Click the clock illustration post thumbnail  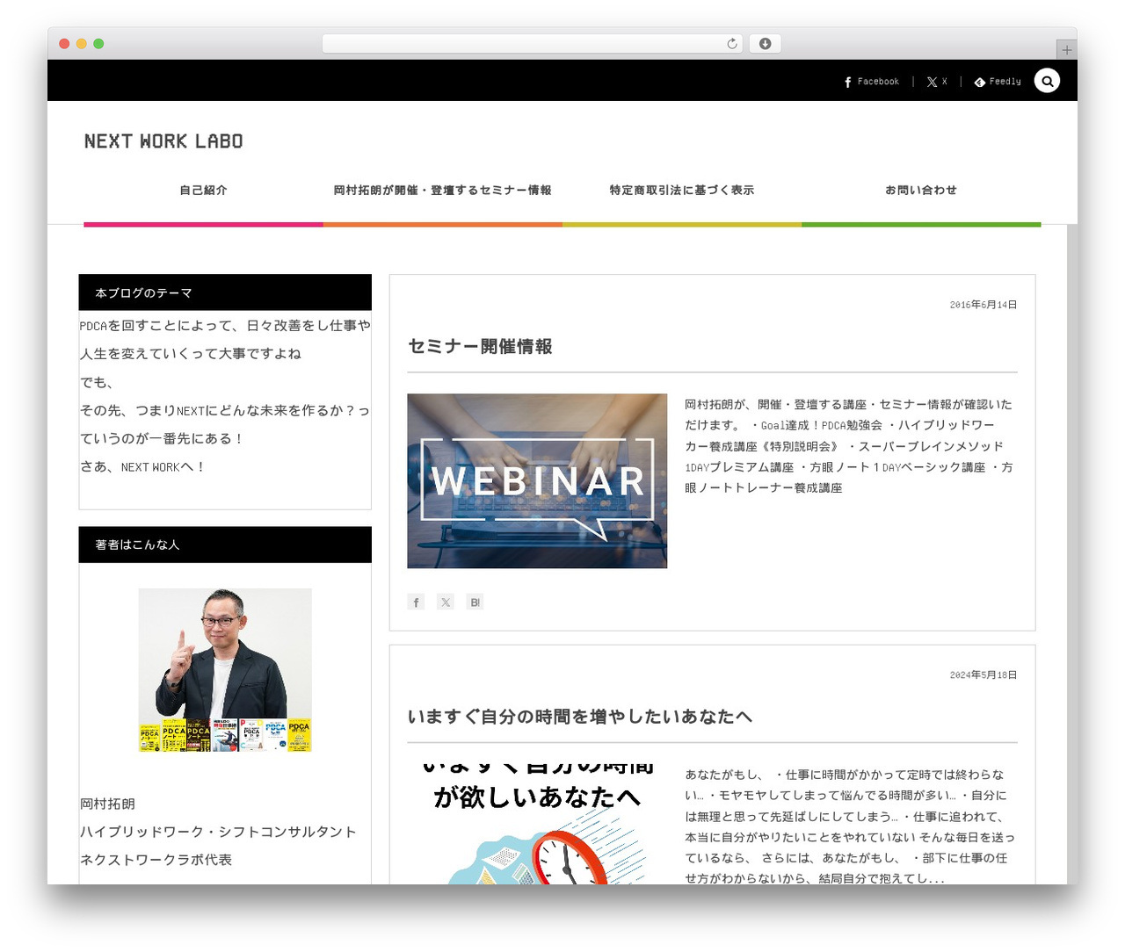(537, 823)
